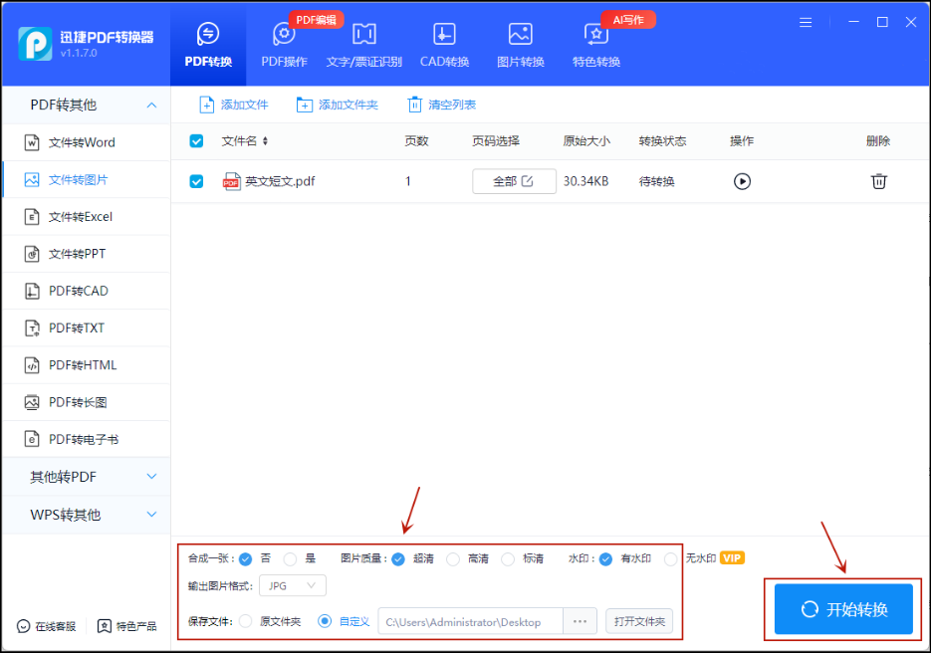Click the 页码选择 column header
931x653 pixels.
[496, 140]
